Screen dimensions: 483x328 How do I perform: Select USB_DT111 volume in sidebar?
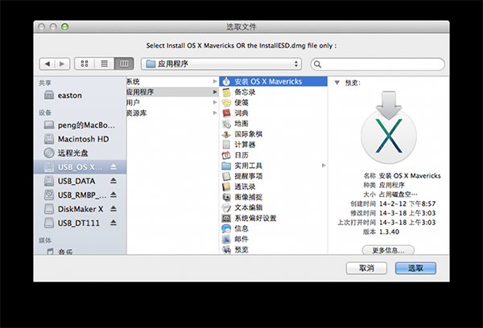[80, 223]
